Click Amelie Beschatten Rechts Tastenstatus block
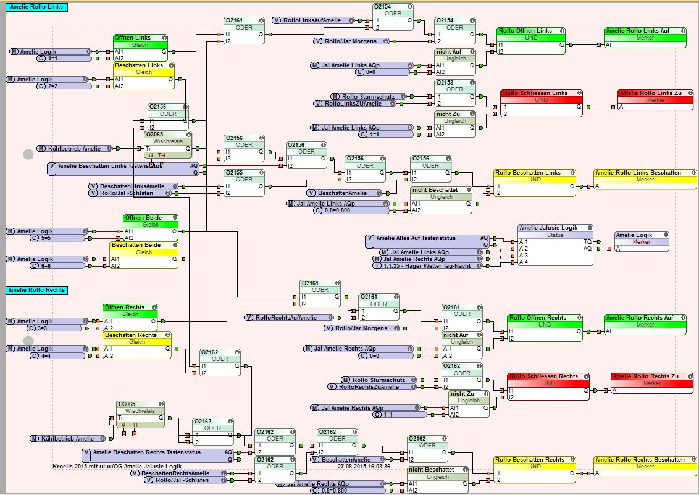 158,455
